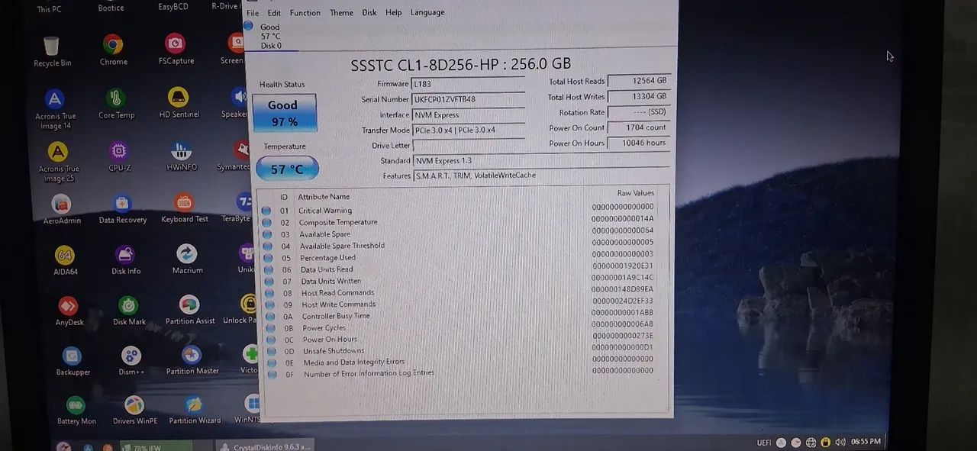Click Power On Count value 1704 count
The width and height of the screenshot is (977, 451).
(x=639, y=127)
